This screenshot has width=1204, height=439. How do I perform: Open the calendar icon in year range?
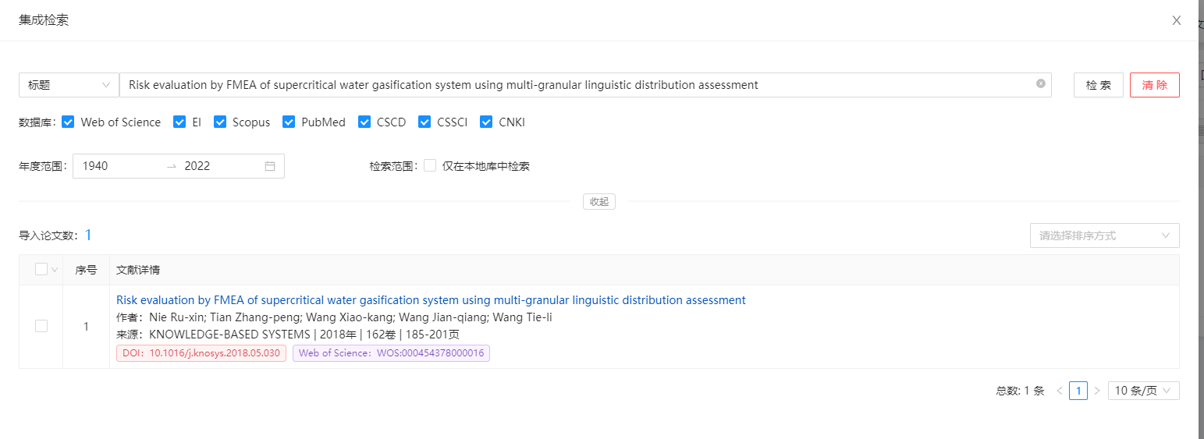[270, 166]
